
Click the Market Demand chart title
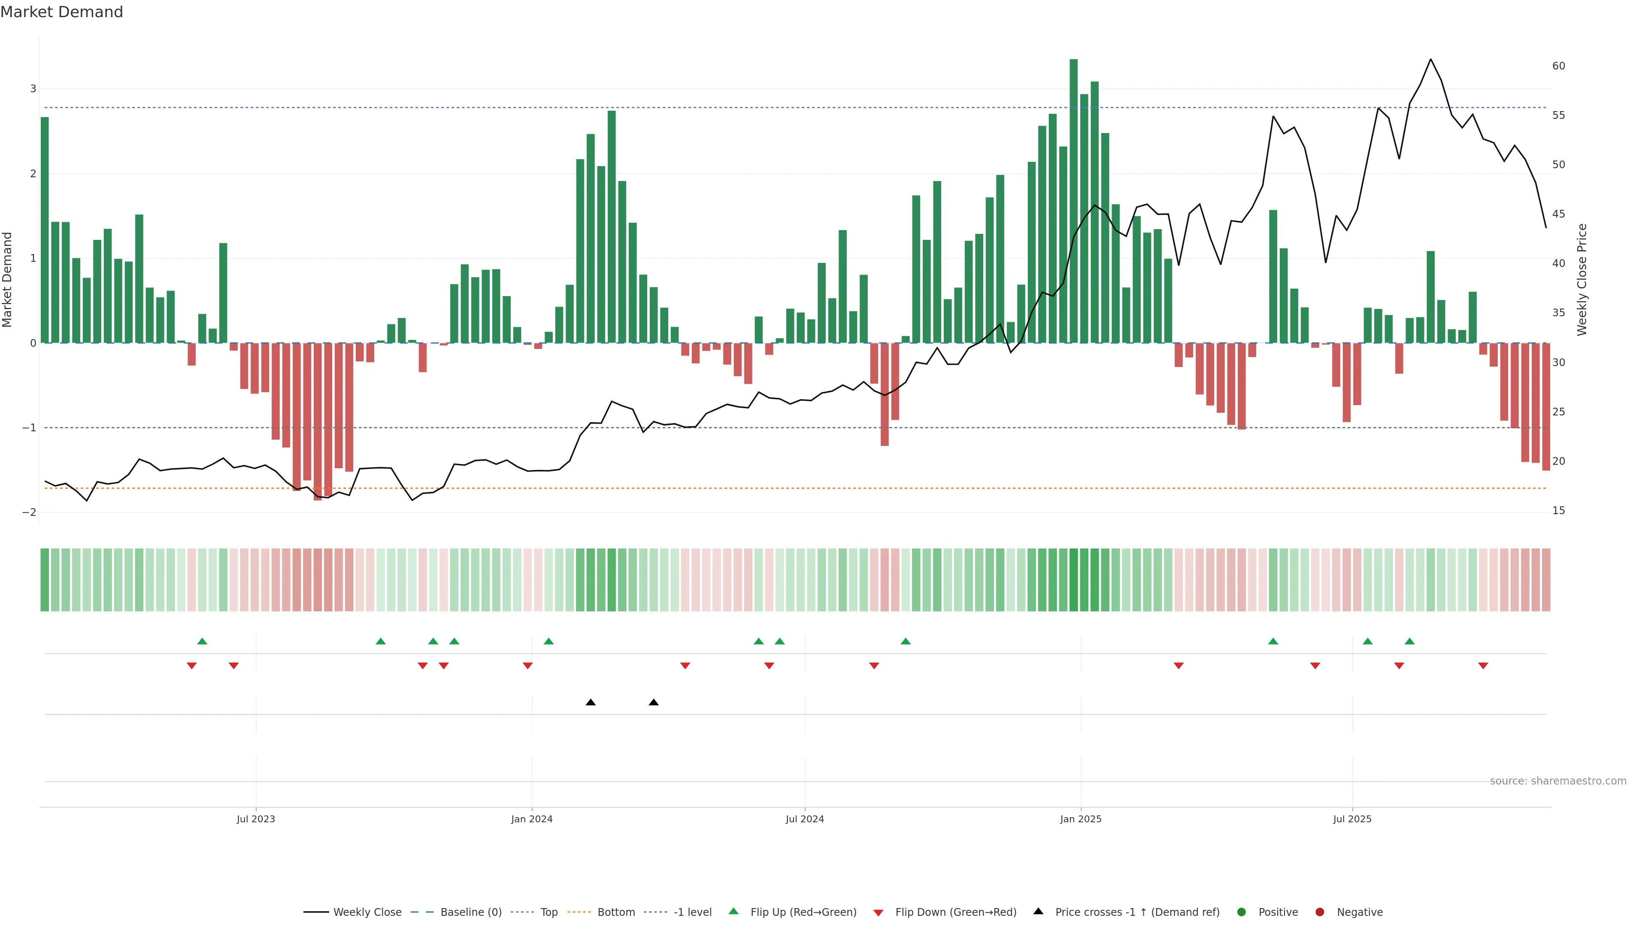click(61, 12)
